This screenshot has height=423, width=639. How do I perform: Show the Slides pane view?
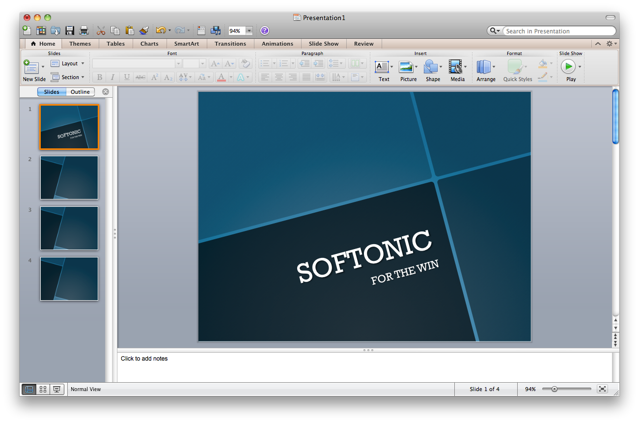[52, 92]
